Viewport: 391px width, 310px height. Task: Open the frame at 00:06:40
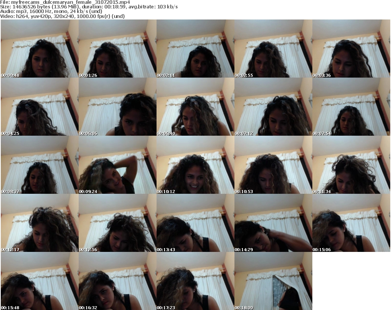(195, 107)
